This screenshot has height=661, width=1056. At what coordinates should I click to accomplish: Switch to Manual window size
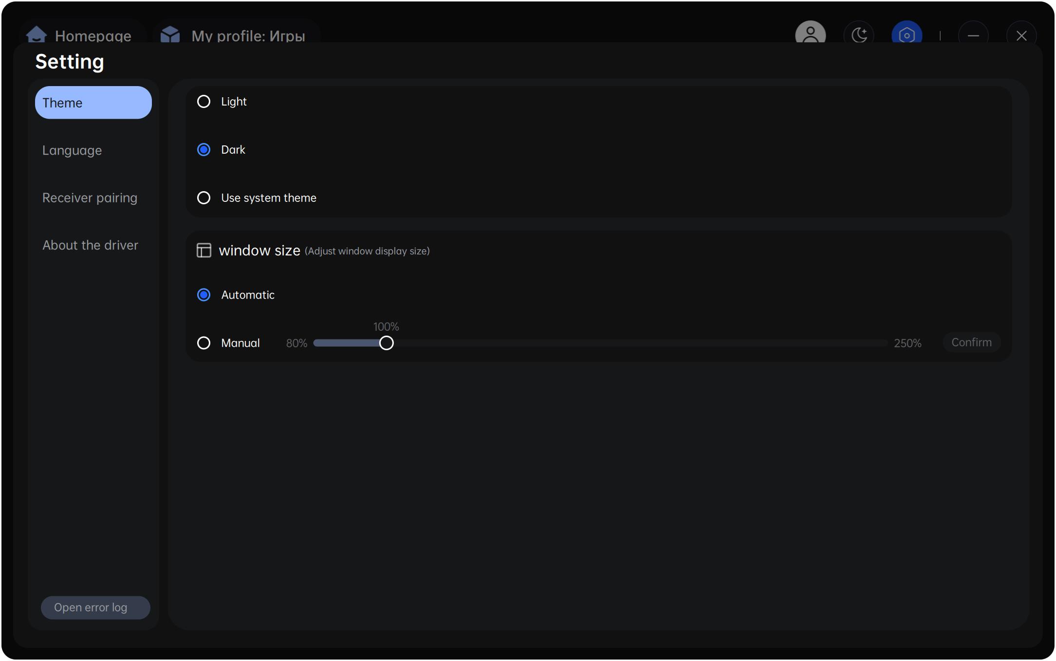[204, 343]
